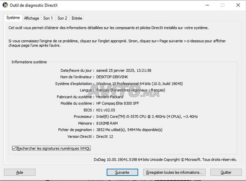246x181 pixels.
Task: Select the computer name DESKTOP-DEKVSNK
Action: click(x=112, y=77)
